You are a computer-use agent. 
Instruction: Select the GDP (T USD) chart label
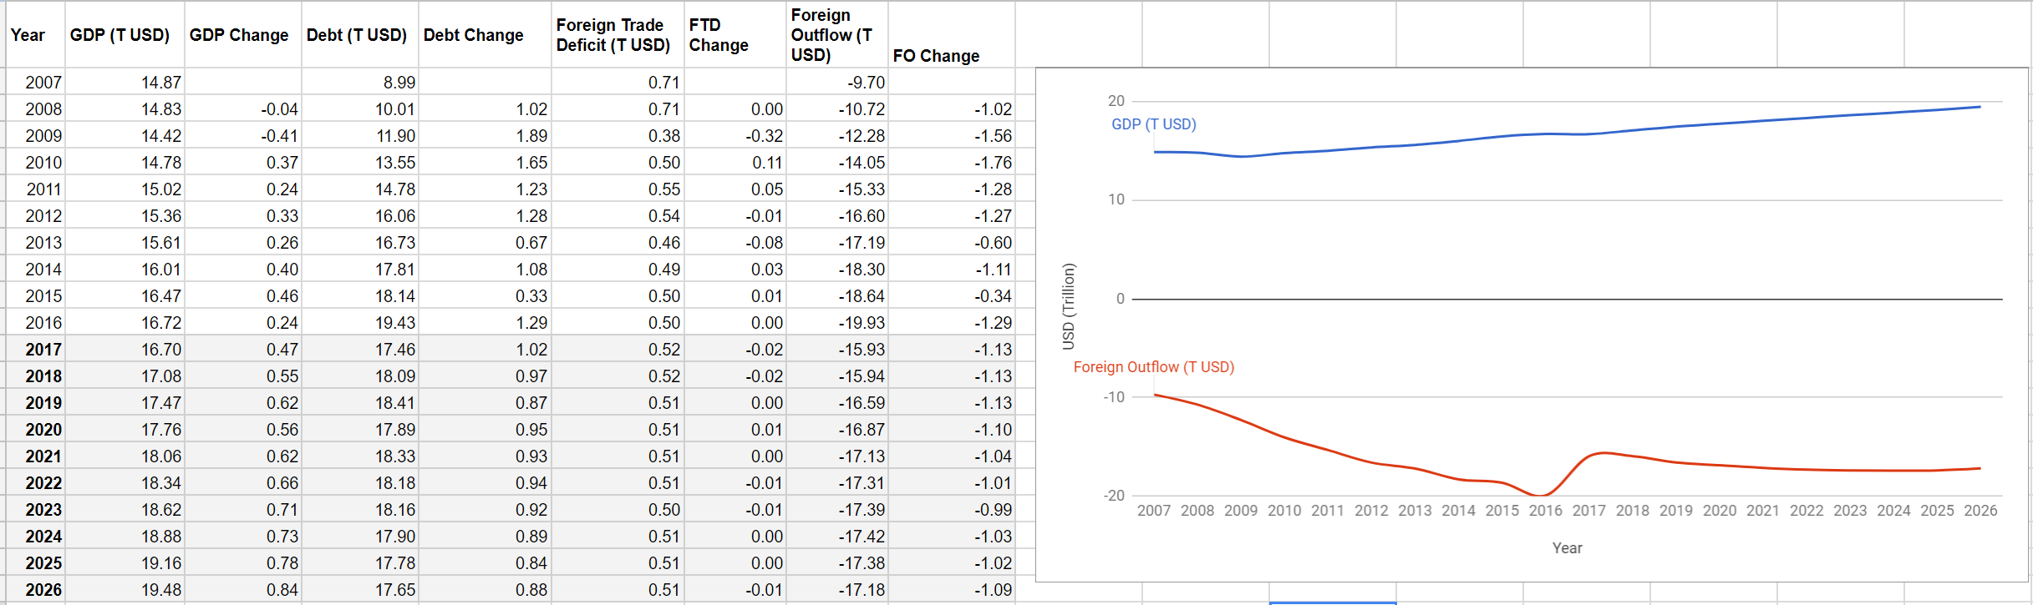click(1153, 124)
